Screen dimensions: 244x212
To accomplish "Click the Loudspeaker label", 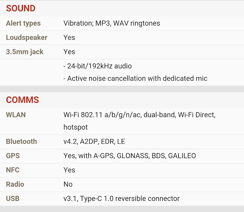I will [27, 37].
